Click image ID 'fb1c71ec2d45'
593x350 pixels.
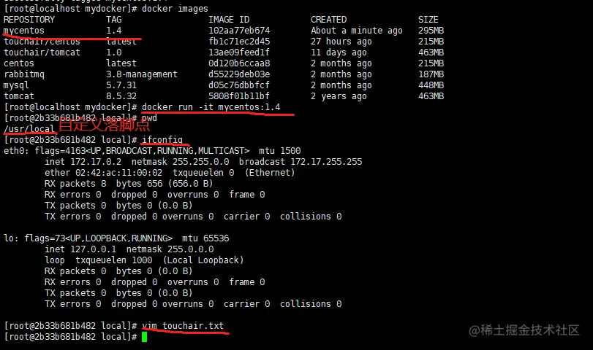click(239, 42)
